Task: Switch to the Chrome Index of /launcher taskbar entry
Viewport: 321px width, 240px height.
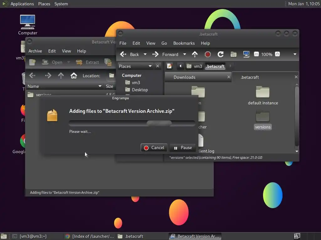Action: [90, 236]
